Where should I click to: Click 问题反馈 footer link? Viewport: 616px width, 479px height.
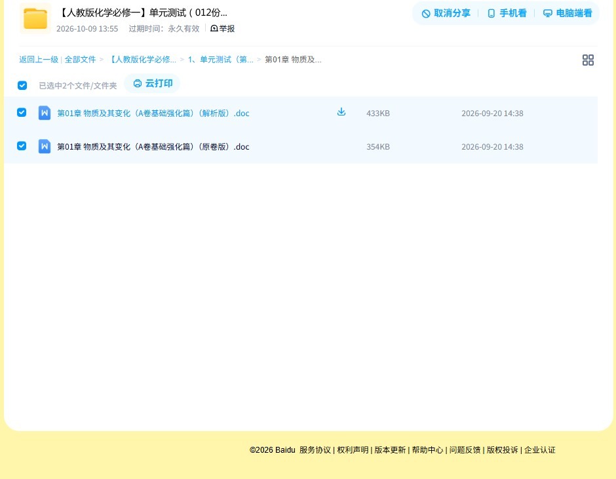tap(465, 450)
